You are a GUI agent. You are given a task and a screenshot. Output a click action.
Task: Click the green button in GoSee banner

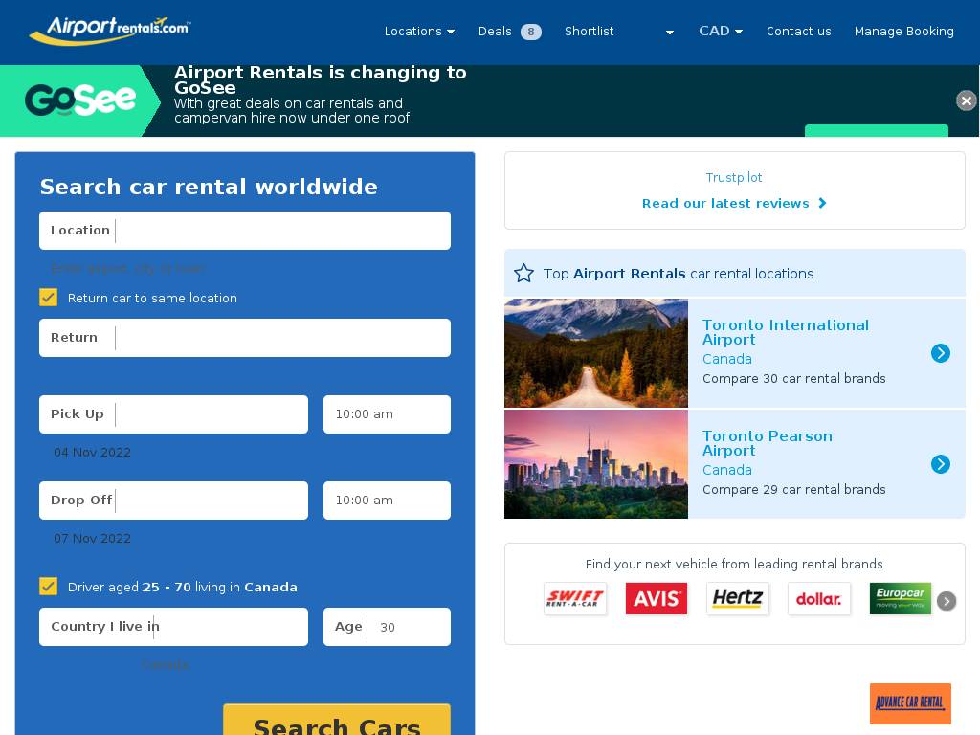(877, 130)
